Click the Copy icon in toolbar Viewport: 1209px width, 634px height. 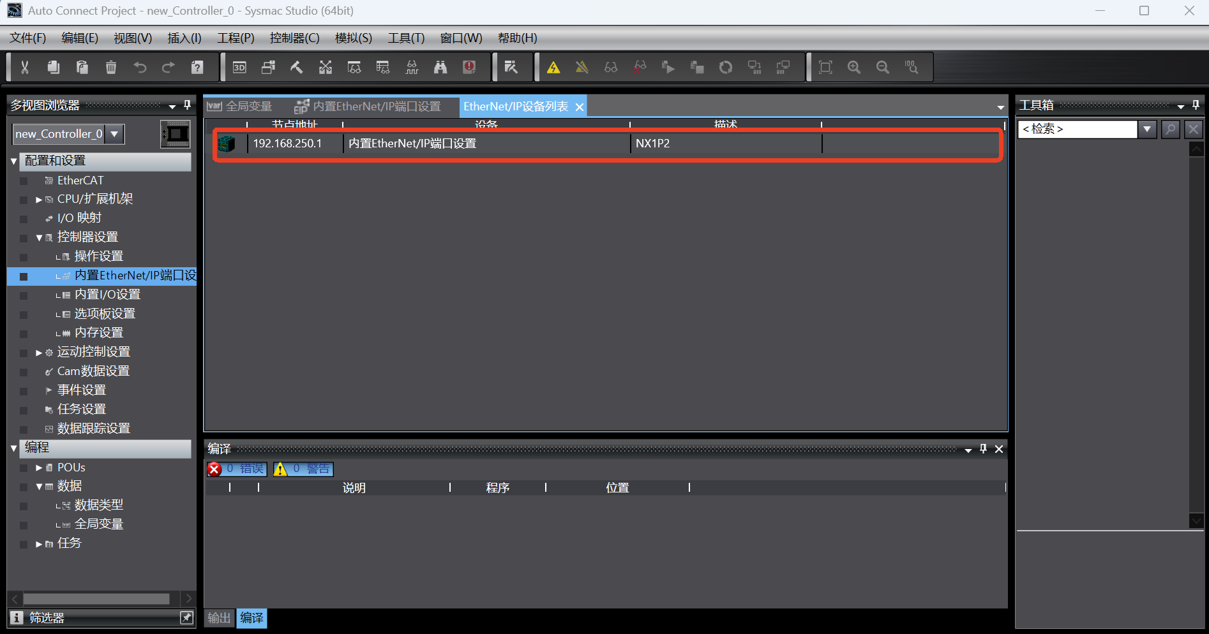tap(54, 67)
